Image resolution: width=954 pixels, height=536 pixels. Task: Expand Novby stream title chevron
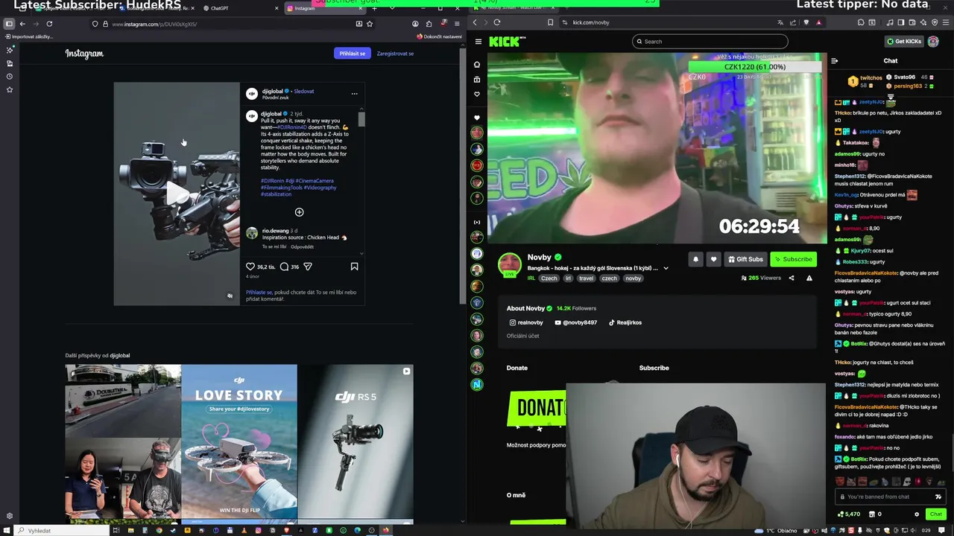pos(666,268)
